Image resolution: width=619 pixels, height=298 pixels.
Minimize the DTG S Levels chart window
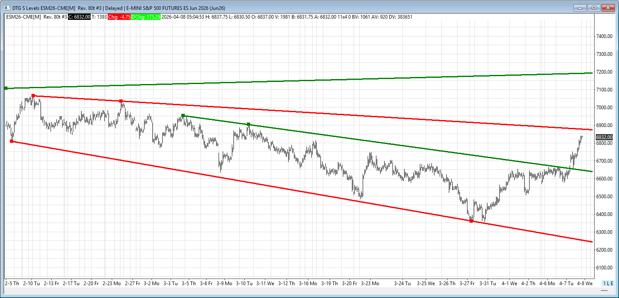click(x=579, y=8)
